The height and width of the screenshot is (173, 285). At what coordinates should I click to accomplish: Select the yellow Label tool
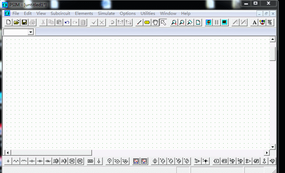[x=147, y=22]
